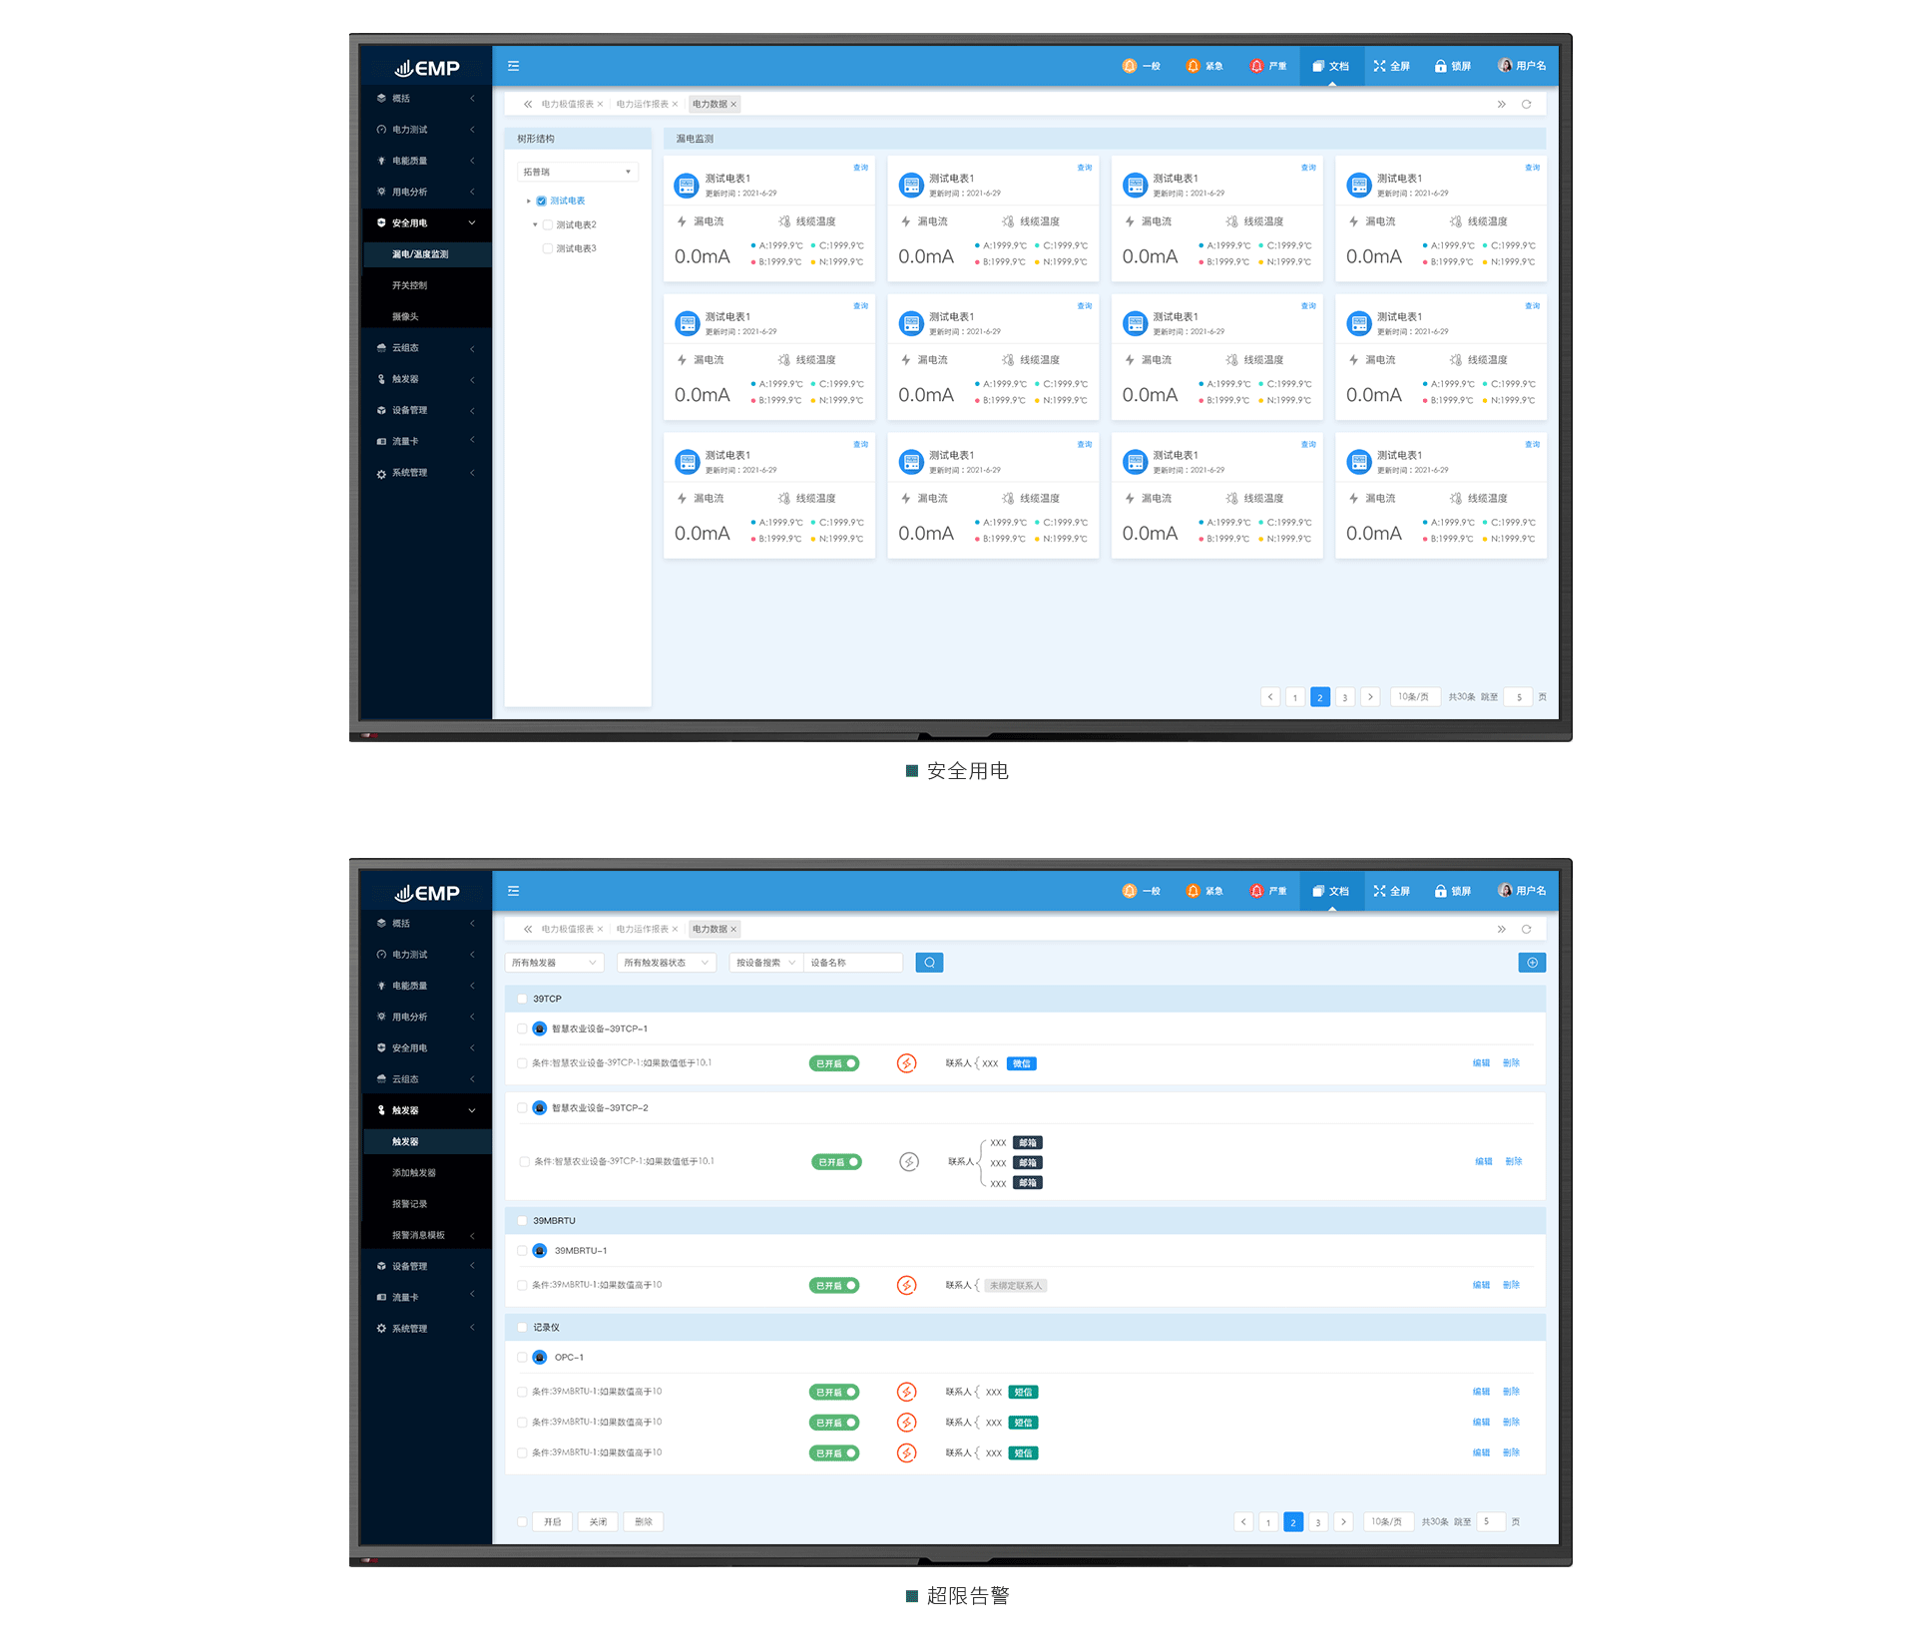This screenshot has width=1916, height=1646.
Task: Open 紧急 alarm bell in 超限告警 screen
Action: [1193, 891]
